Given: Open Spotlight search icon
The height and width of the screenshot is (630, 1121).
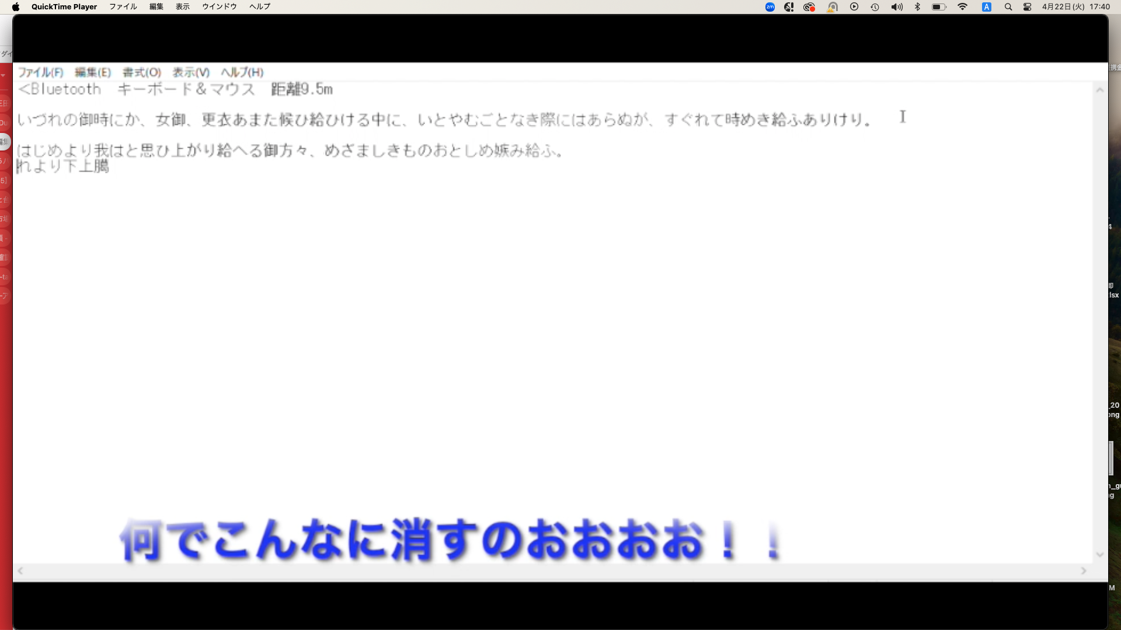Looking at the screenshot, I should pos(1008,7).
